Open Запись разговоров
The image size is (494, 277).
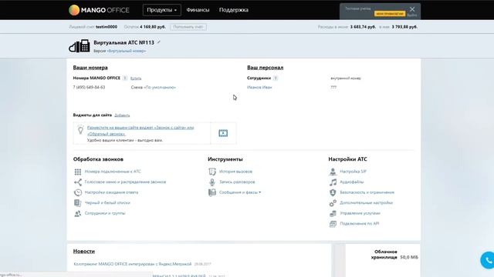click(x=237, y=182)
